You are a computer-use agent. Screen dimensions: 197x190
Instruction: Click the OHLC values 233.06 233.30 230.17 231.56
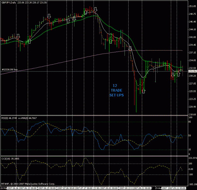(32, 3)
